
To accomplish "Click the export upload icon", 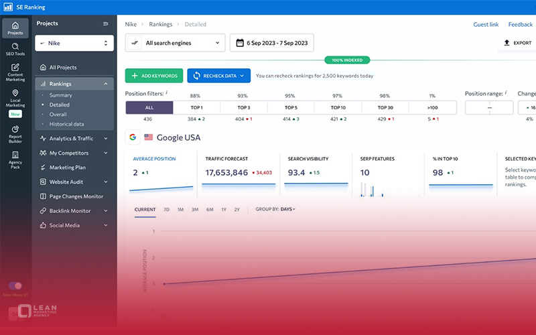I will 507,43.
